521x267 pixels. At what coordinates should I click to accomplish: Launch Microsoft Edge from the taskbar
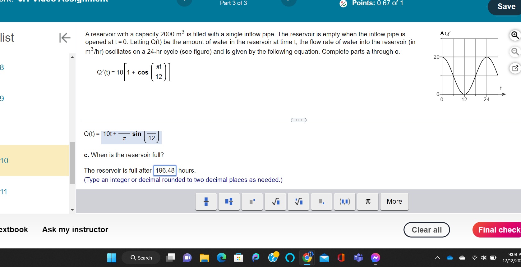click(x=222, y=258)
